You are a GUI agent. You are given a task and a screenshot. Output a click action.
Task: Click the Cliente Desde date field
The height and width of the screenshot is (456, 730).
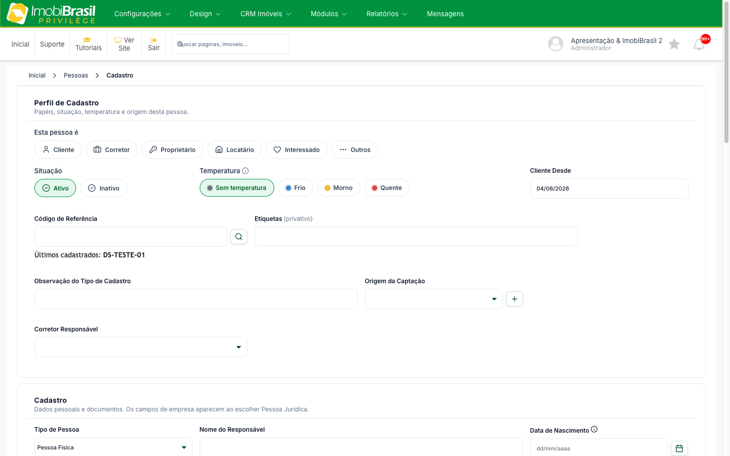click(x=609, y=188)
